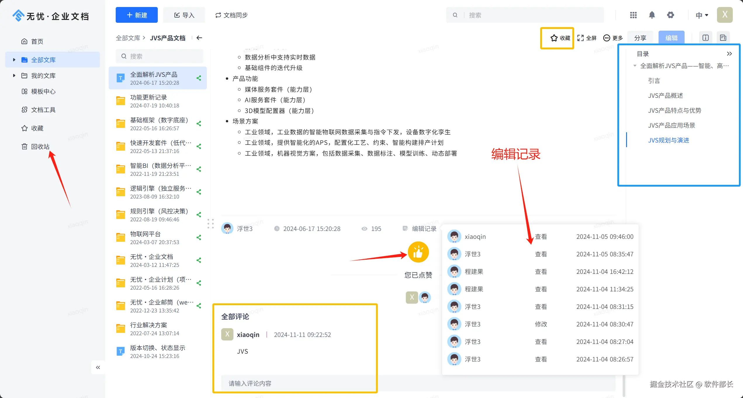Toggle 收藏 star for this document
This screenshot has height=398, width=743.
pyautogui.click(x=560, y=38)
